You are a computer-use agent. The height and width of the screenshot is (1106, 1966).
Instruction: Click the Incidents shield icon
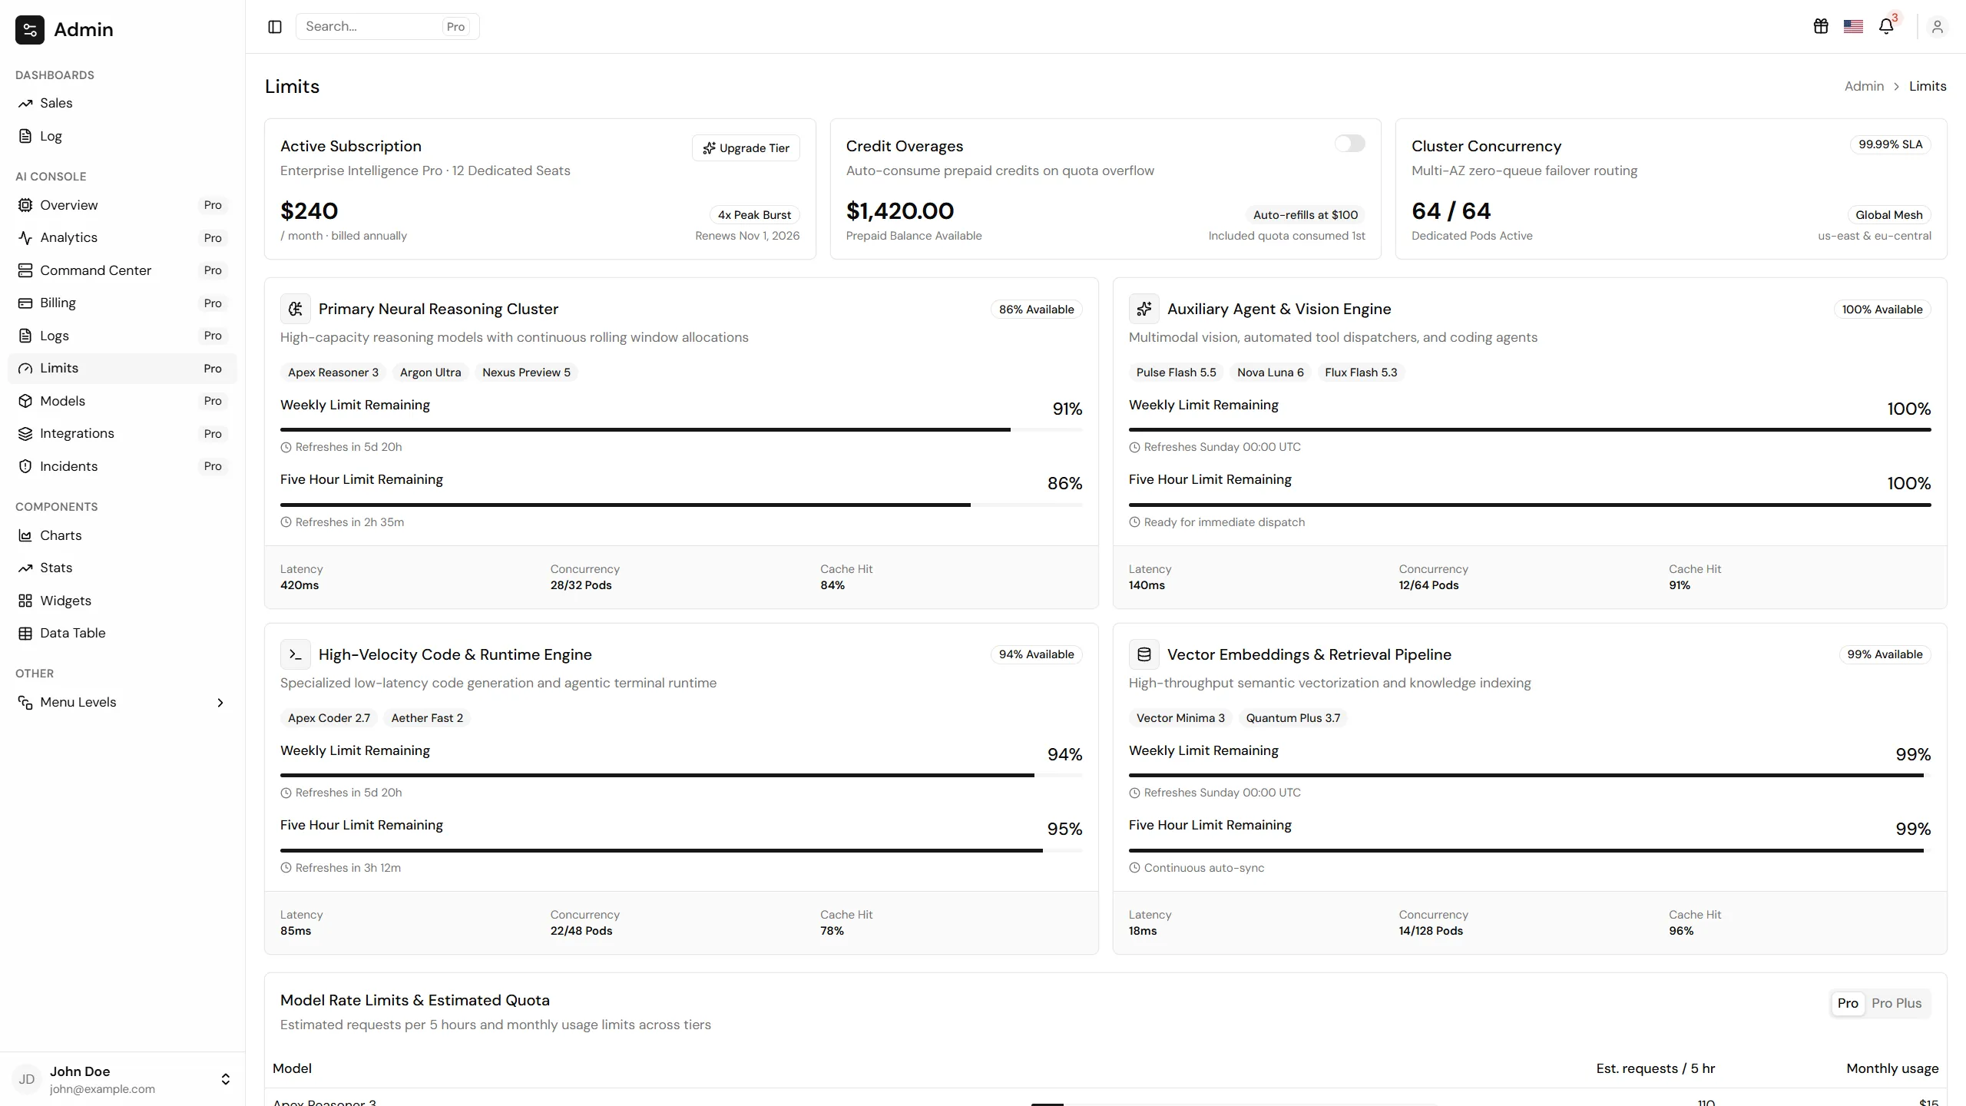pyautogui.click(x=25, y=466)
